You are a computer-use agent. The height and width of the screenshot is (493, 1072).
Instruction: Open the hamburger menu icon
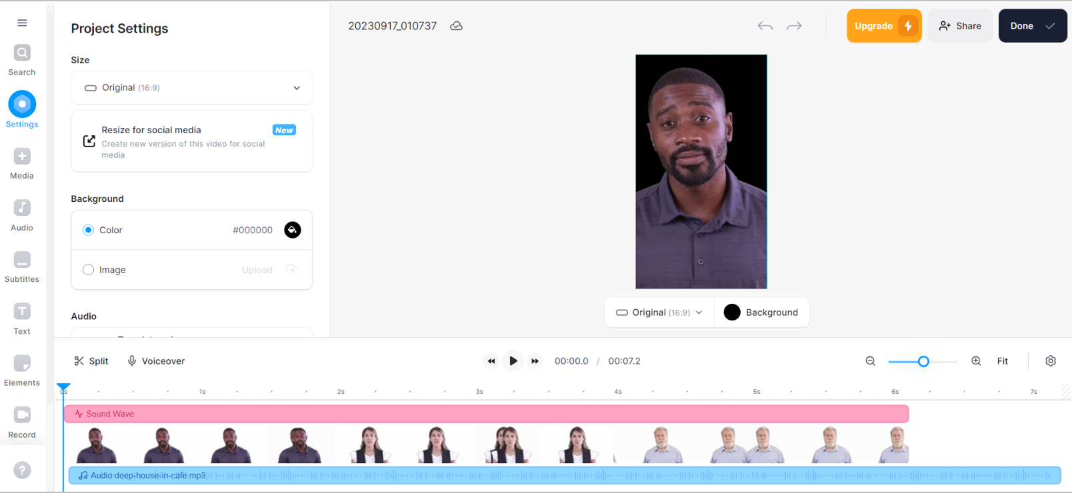tap(22, 23)
